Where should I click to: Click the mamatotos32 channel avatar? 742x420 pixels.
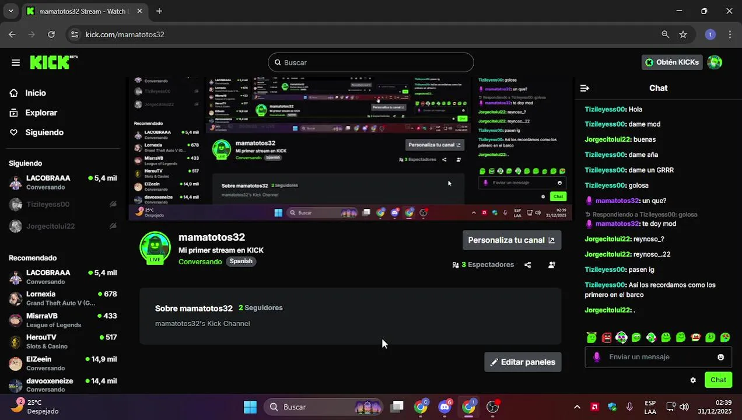155,247
